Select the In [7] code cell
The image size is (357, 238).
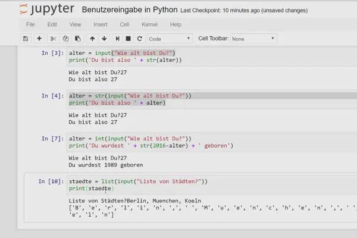pos(211,142)
